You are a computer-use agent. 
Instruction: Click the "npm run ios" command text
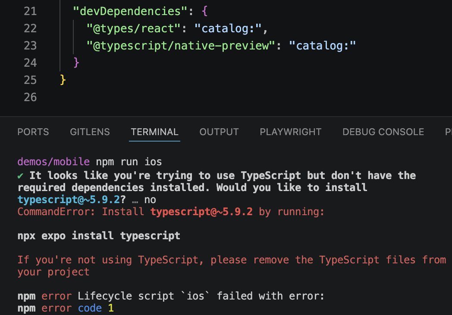129,162
